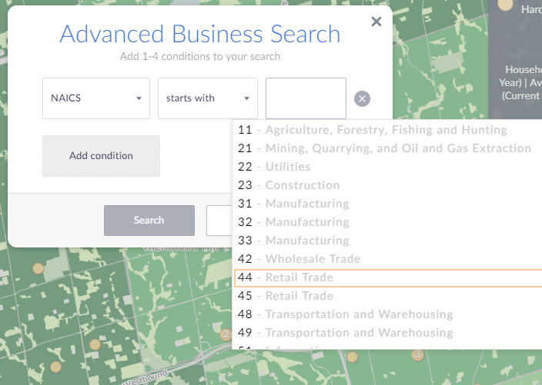Remove the NAICS condition with the X icon

coord(362,98)
